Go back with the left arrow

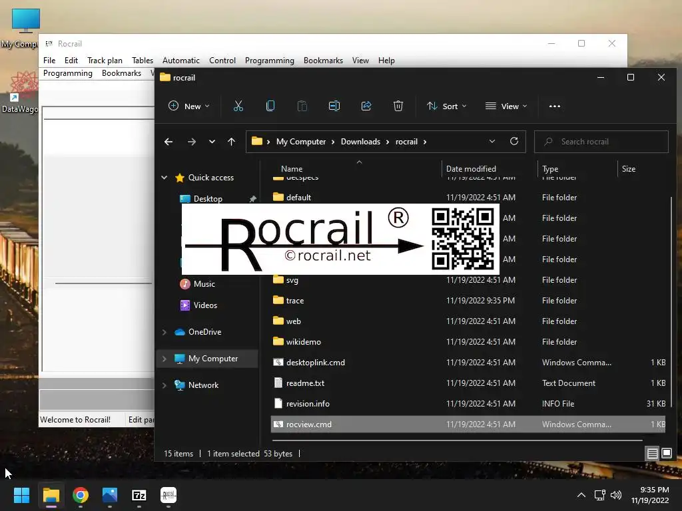169,142
